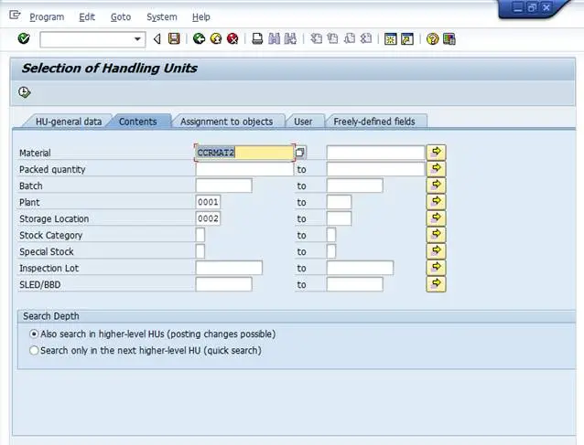Open multiple selection for Batch

pos(436,185)
